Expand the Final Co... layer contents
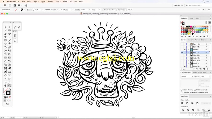This screenshot has height=119, width=212. (188, 52)
